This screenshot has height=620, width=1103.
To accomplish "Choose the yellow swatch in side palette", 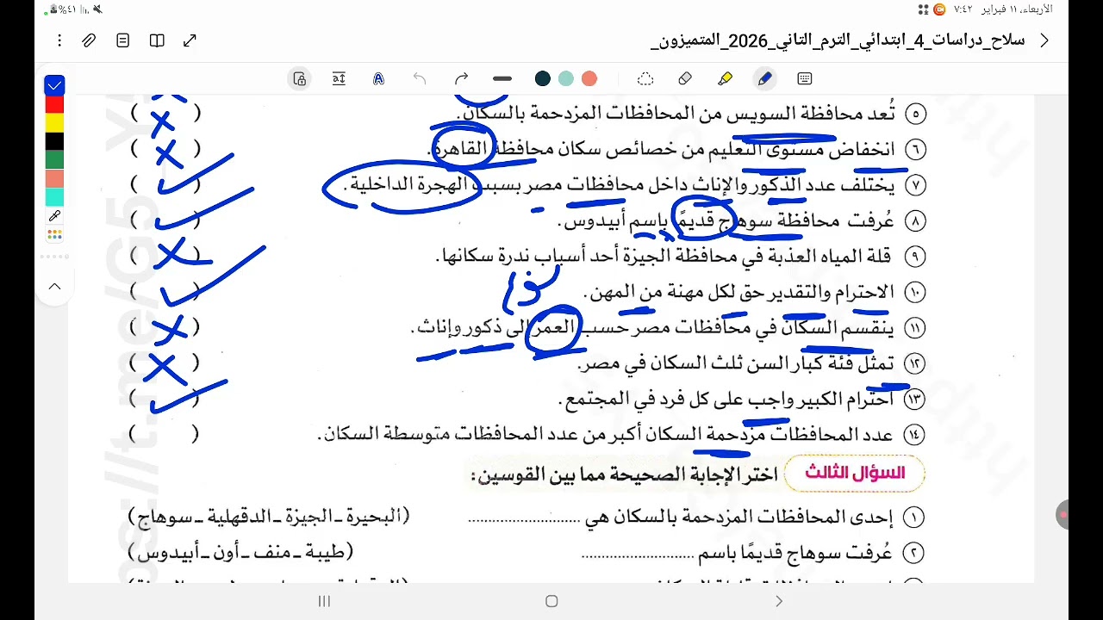I will point(54,123).
